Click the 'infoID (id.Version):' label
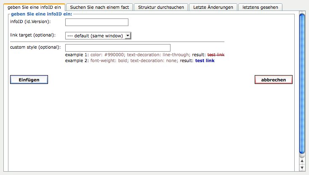The height and width of the screenshot is (175, 309). point(30,22)
